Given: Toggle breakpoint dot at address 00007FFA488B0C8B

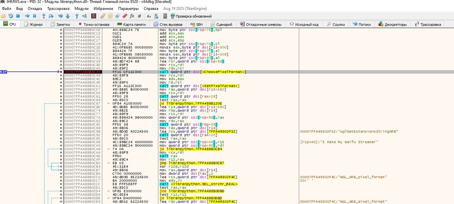Looking at the screenshot, I should [x=61, y=131].
